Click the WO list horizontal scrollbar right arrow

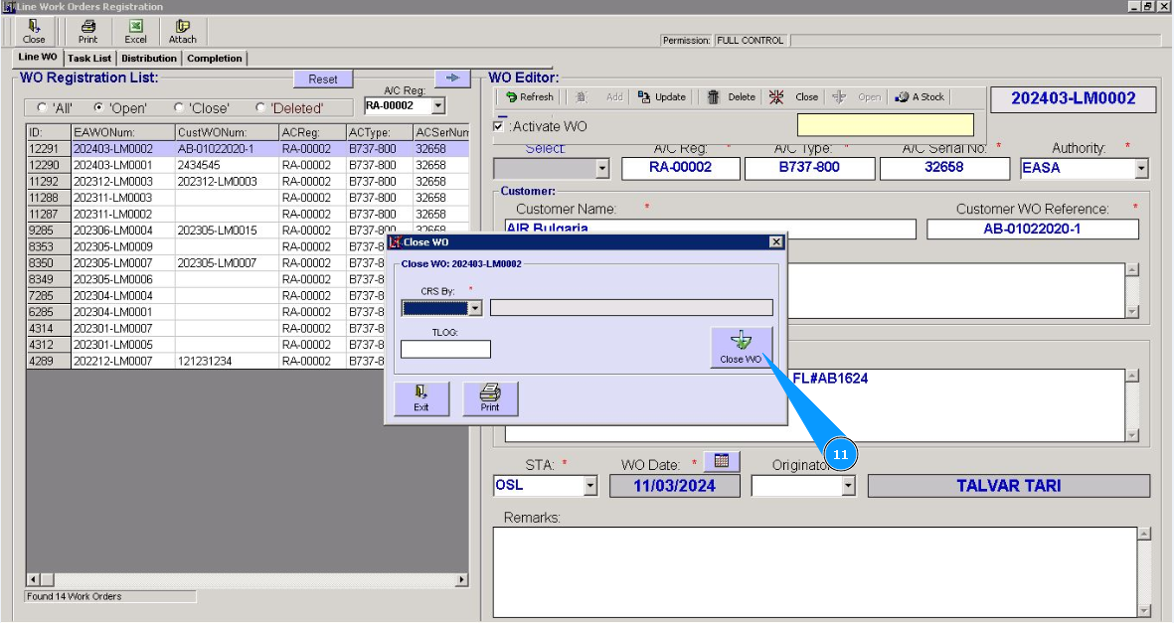point(461,580)
